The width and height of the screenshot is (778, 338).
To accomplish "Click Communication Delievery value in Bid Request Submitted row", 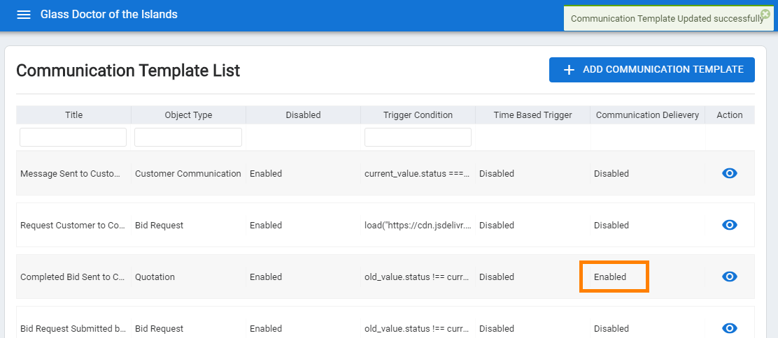I will (x=611, y=328).
